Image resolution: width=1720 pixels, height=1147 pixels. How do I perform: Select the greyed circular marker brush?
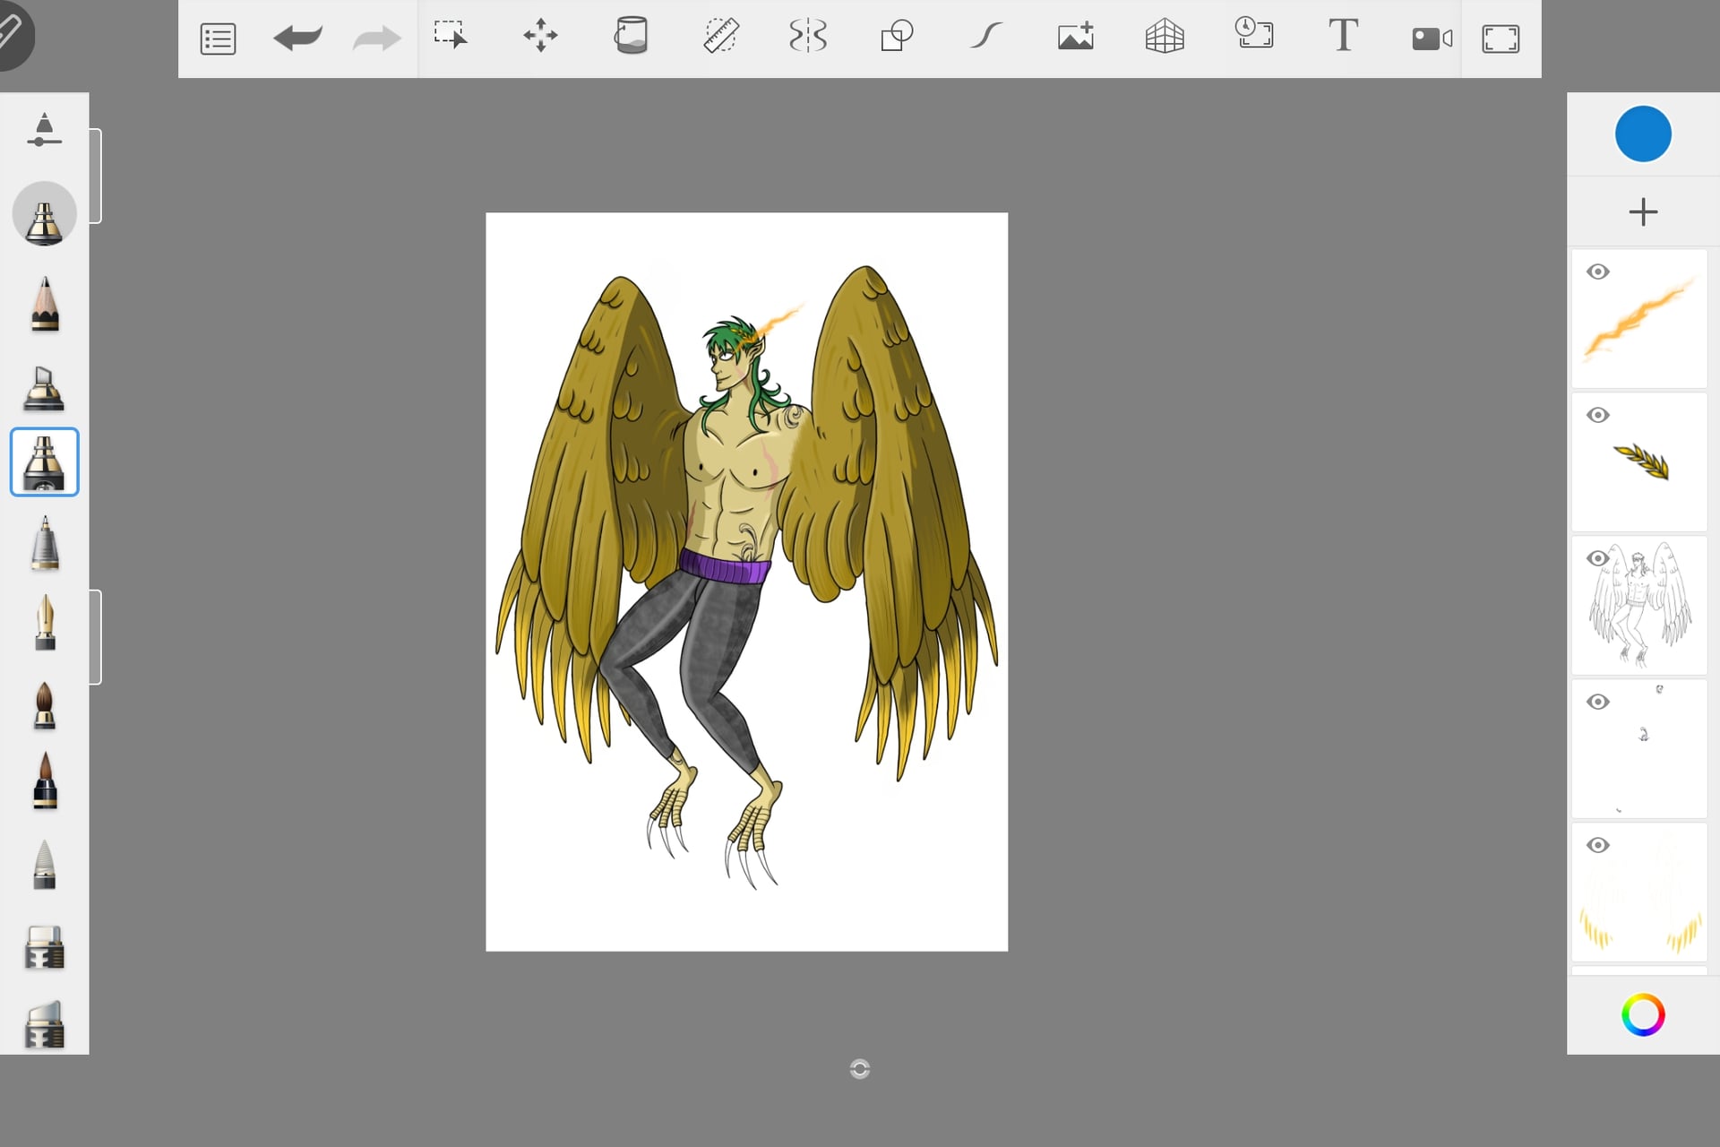tap(44, 214)
